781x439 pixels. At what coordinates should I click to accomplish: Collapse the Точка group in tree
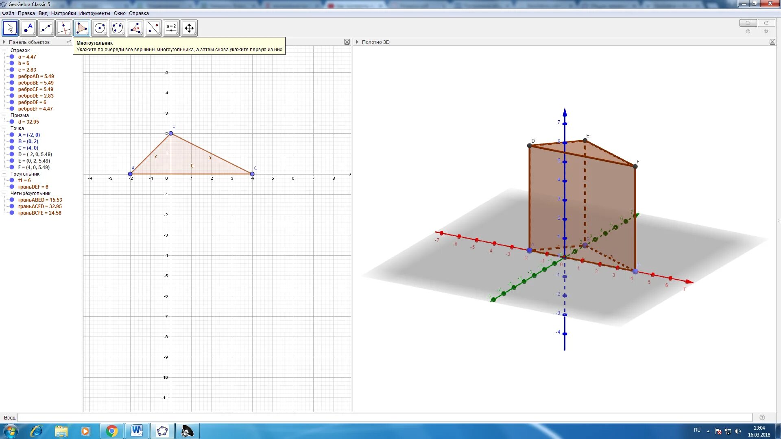(4, 128)
